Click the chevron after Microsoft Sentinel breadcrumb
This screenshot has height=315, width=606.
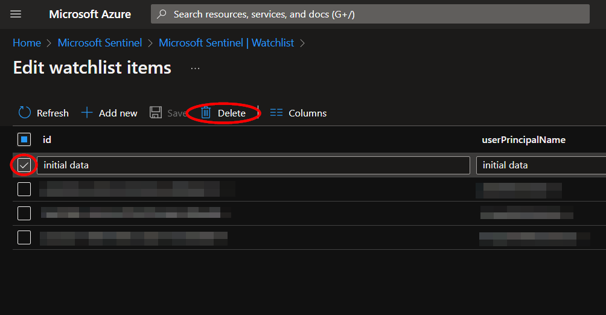(150, 43)
